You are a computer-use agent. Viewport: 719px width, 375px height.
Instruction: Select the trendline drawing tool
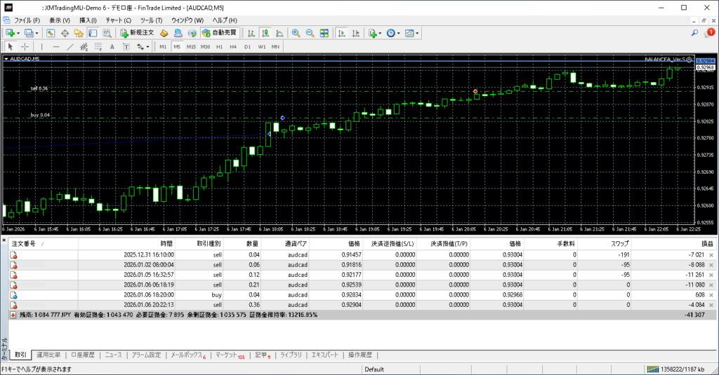click(x=70, y=47)
